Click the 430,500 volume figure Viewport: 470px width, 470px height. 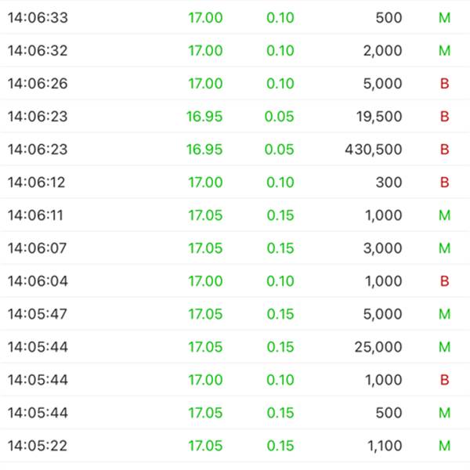[373, 150]
